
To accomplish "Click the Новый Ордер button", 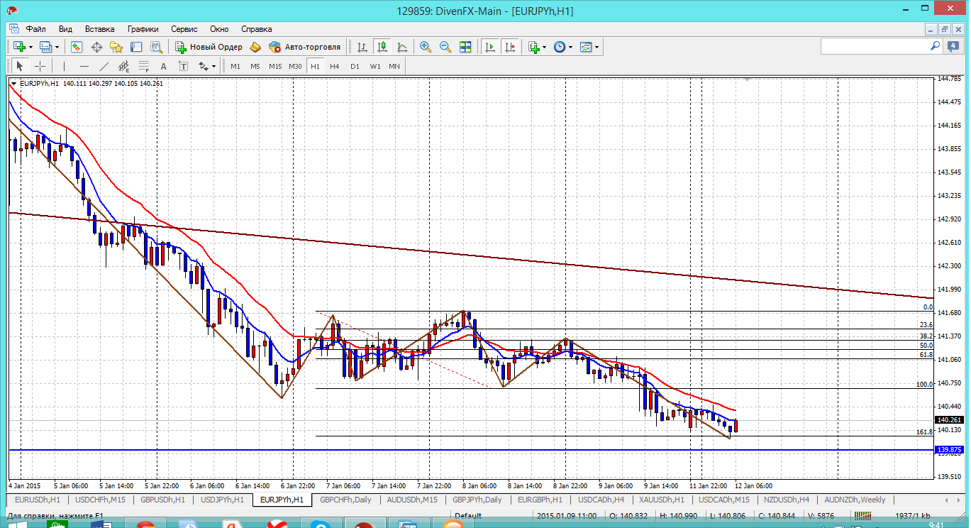I will pos(209,47).
